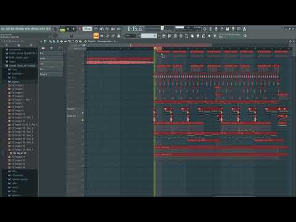Toggle the orange typing keyboard icon

(x=96, y=36)
